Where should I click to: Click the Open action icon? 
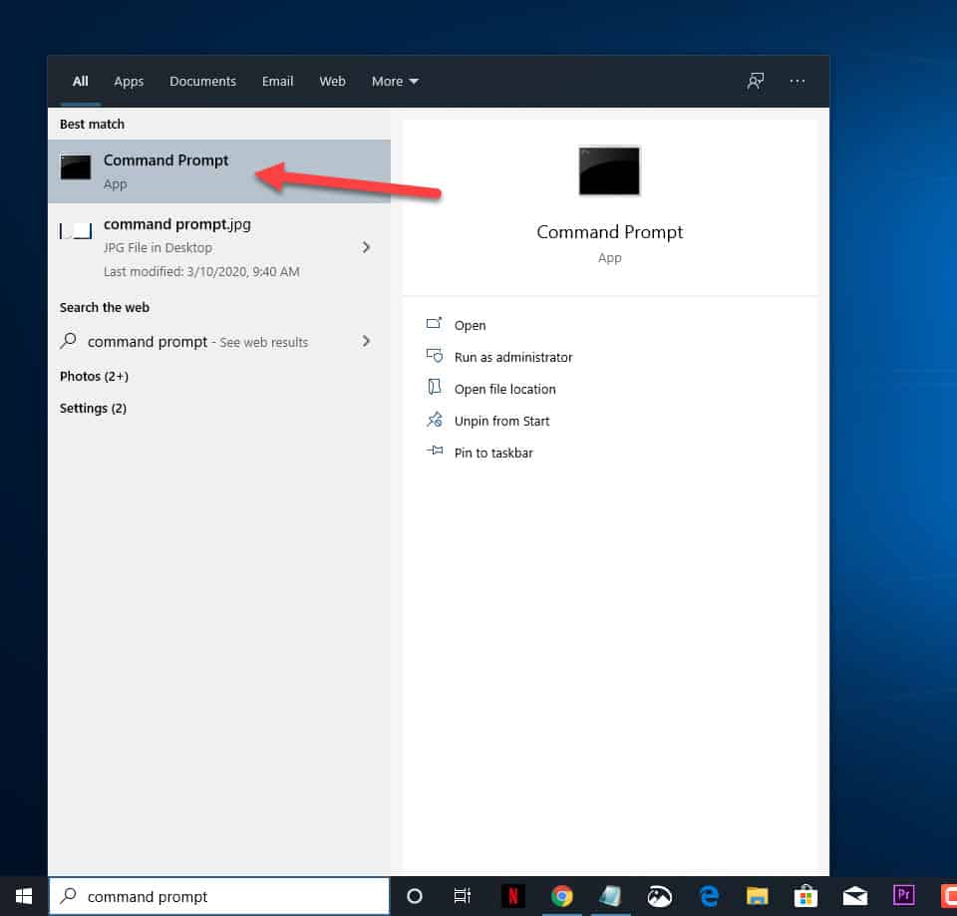(x=434, y=323)
